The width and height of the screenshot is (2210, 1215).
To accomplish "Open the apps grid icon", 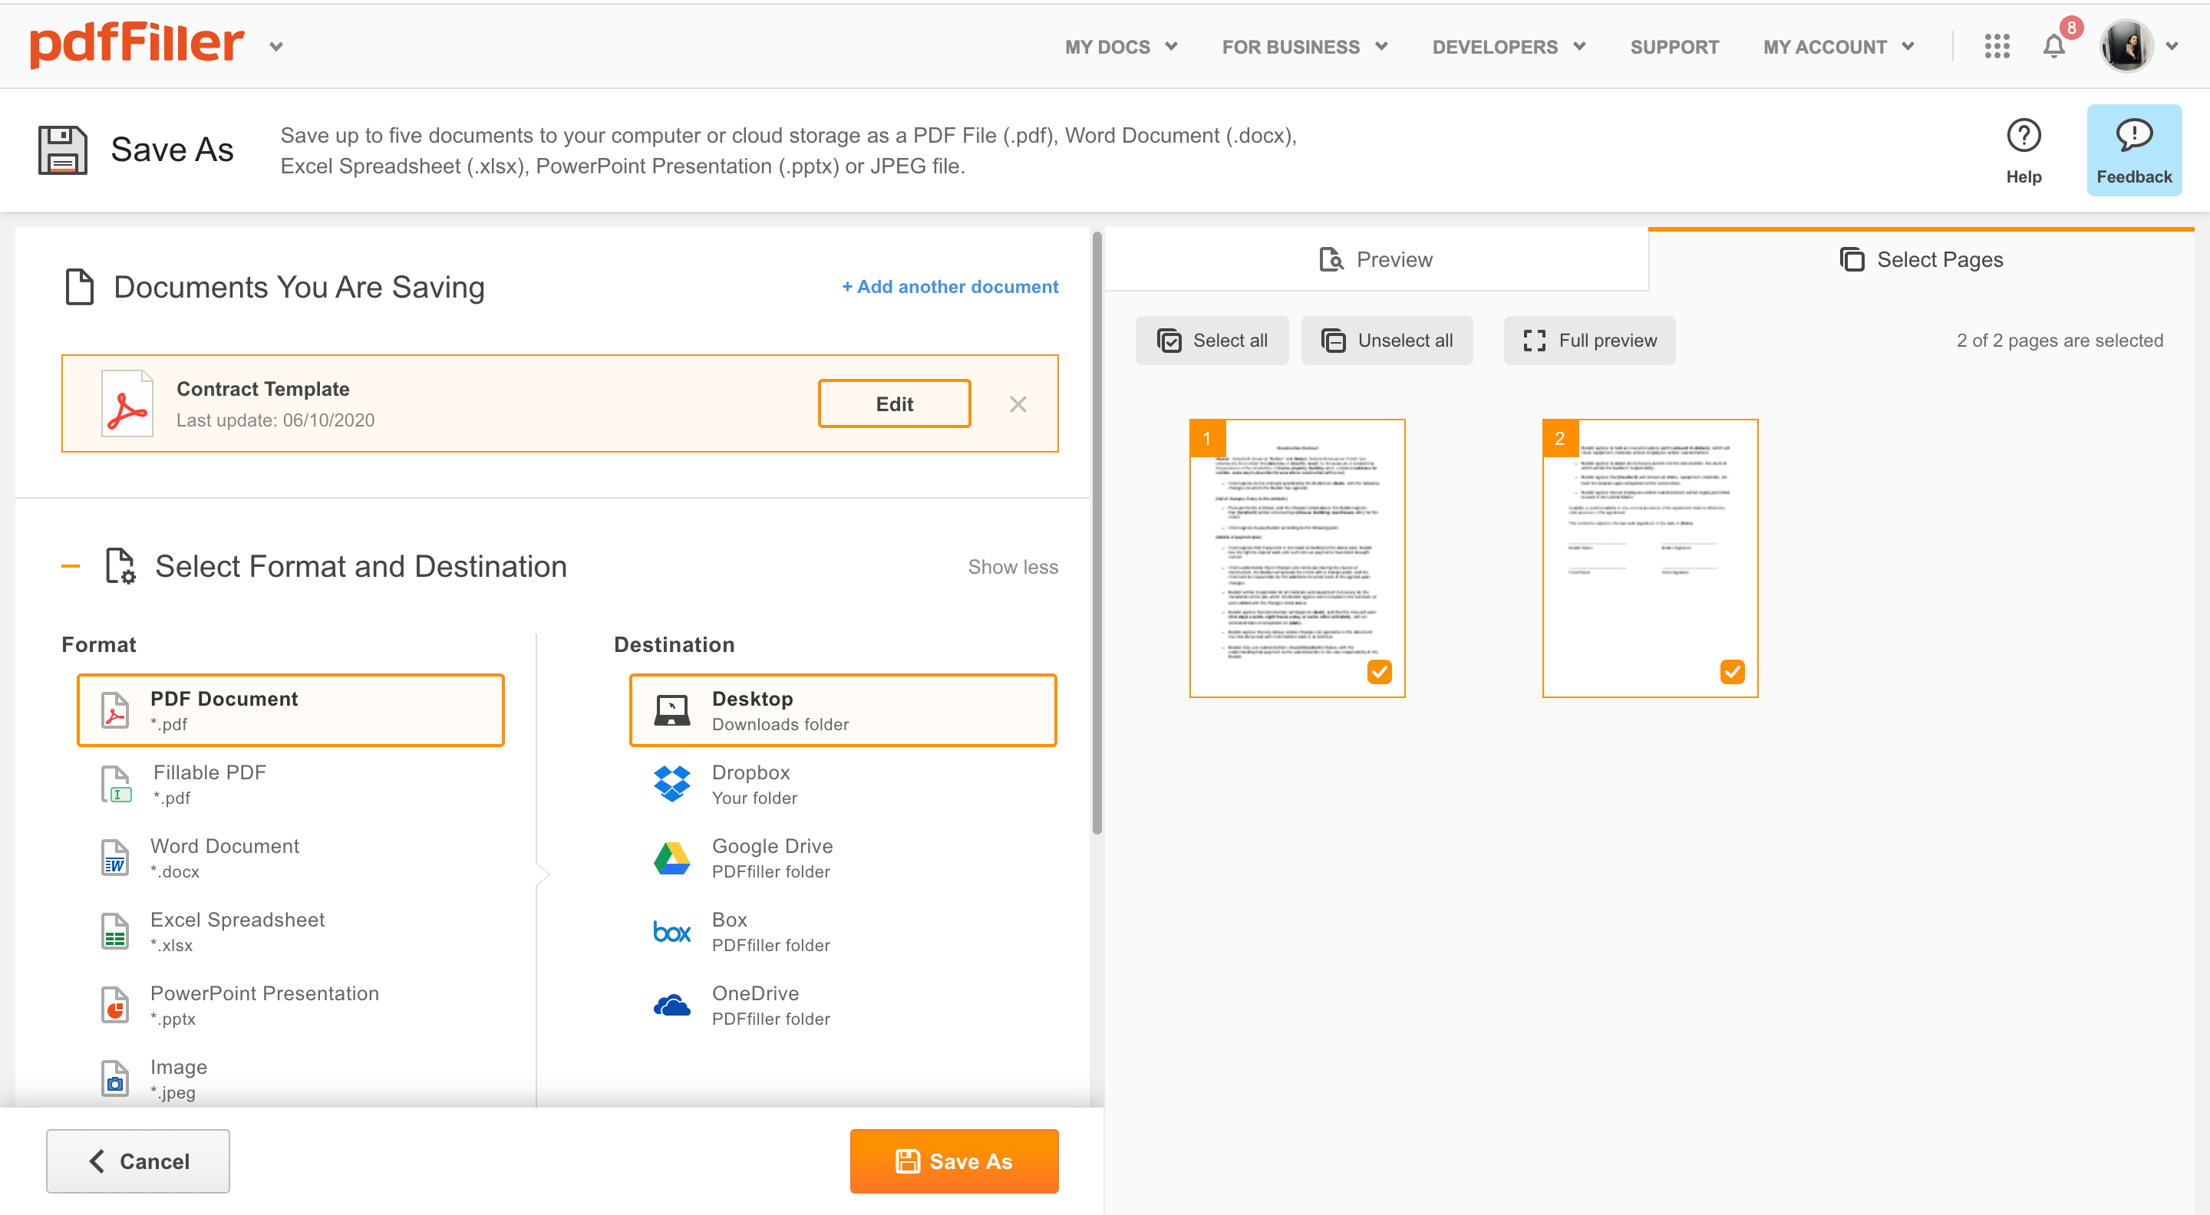I will [1997, 46].
